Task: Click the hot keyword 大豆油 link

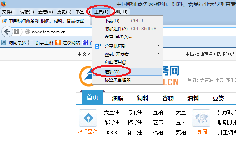Action: 206,80
